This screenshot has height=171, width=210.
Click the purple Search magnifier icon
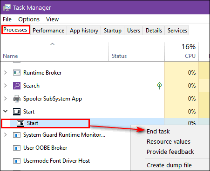point(17,86)
